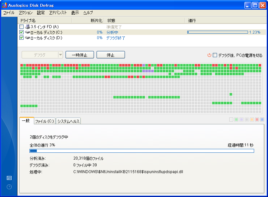268x197 pixels.
Task: Open the ファイル menu
Action: click(9, 13)
